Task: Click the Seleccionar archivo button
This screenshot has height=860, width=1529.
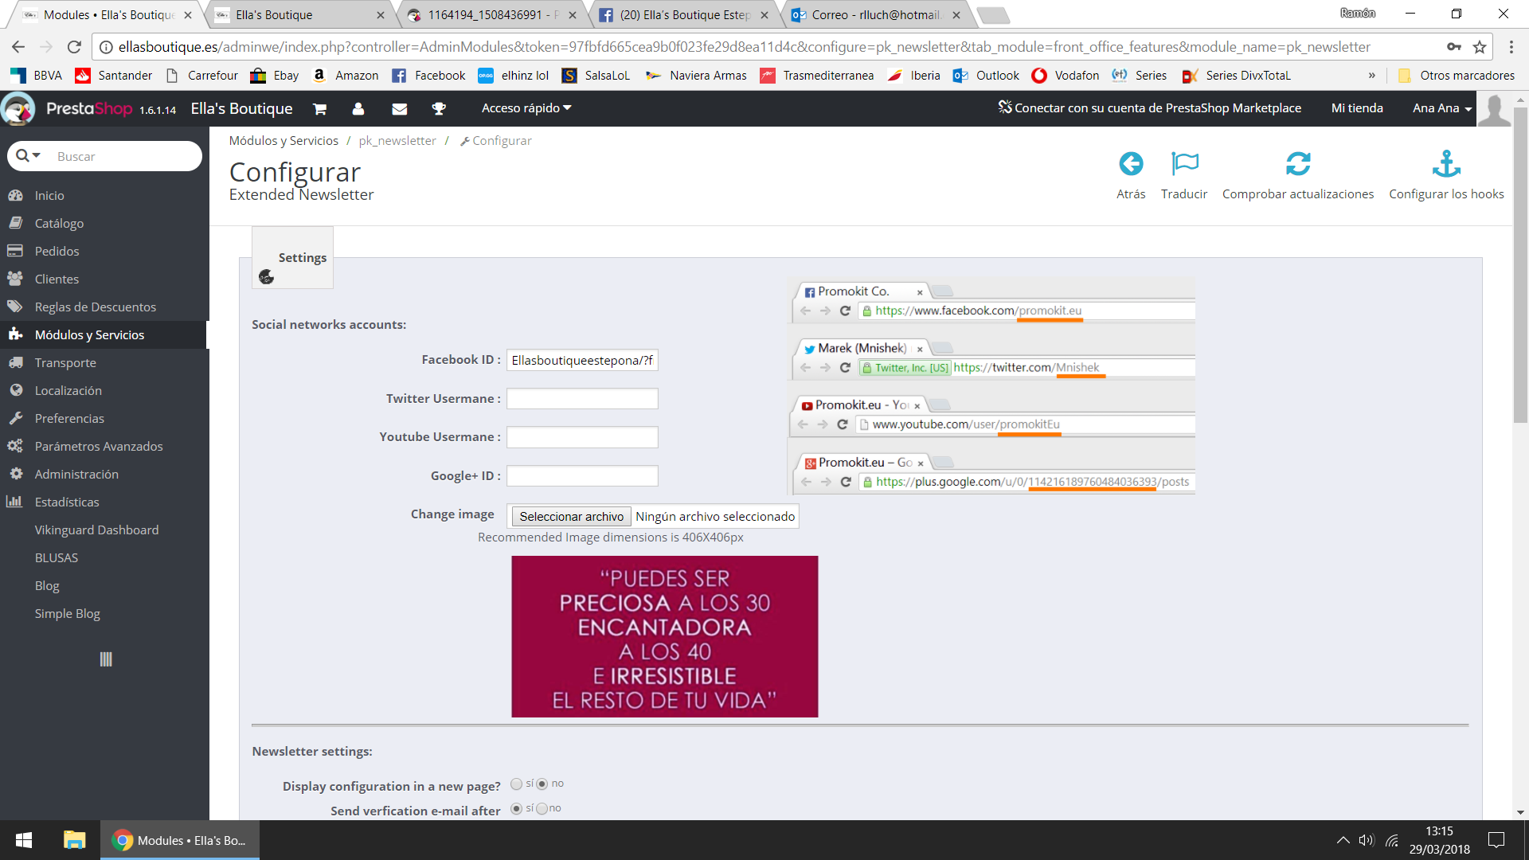Action: click(x=571, y=517)
